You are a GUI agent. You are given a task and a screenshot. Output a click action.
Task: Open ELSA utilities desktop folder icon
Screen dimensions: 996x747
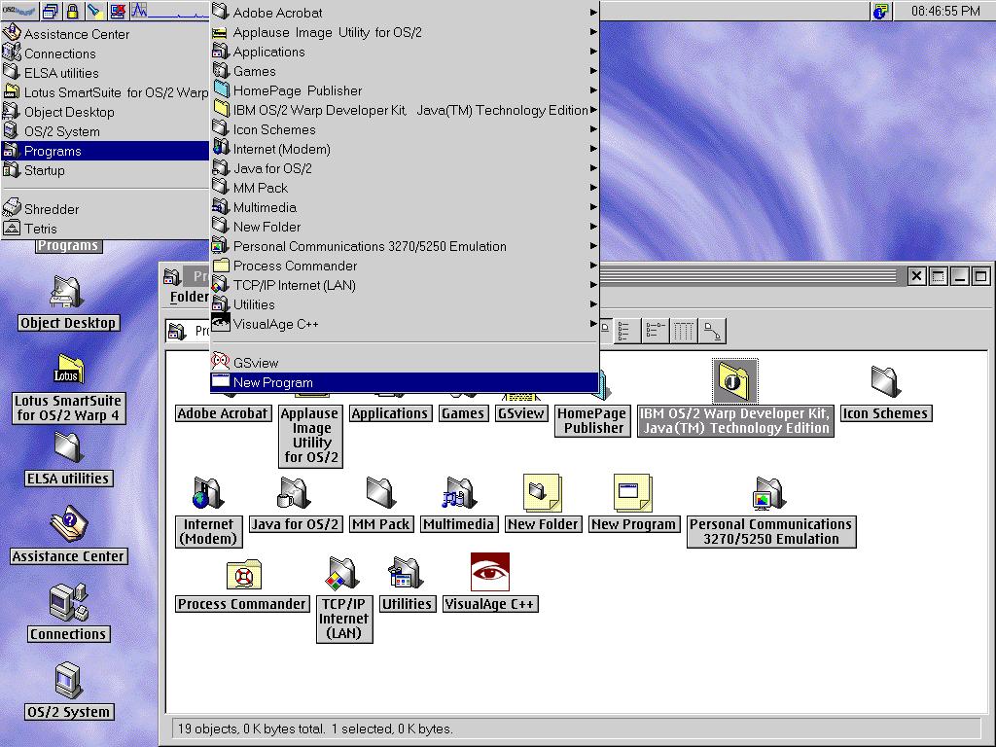pyautogui.click(x=68, y=447)
